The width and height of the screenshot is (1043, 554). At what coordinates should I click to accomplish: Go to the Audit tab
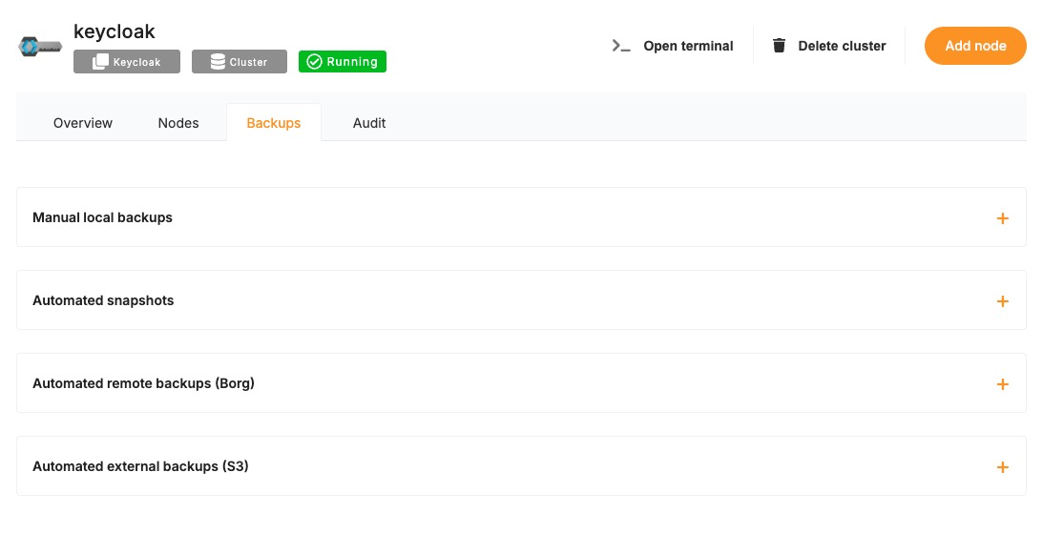[369, 123]
